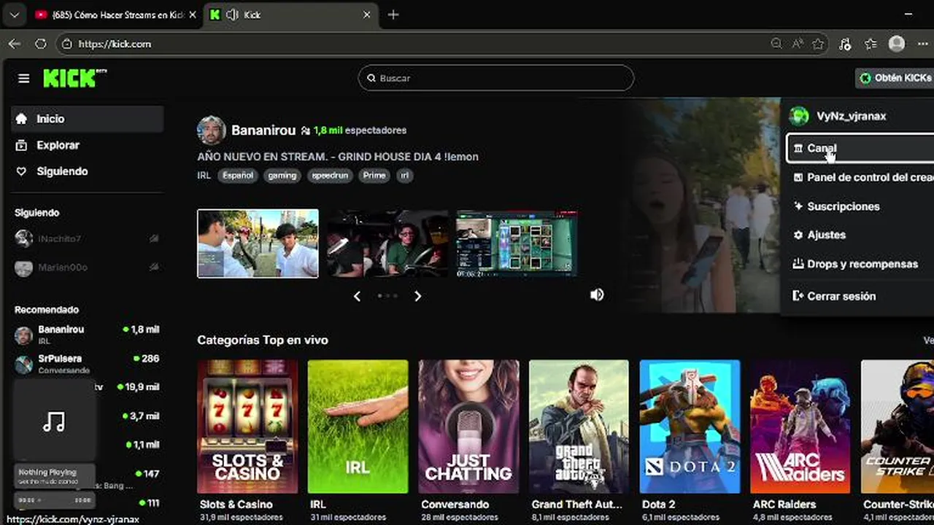
Task: Open Drops y recompensas
Action: click(860, 264)
